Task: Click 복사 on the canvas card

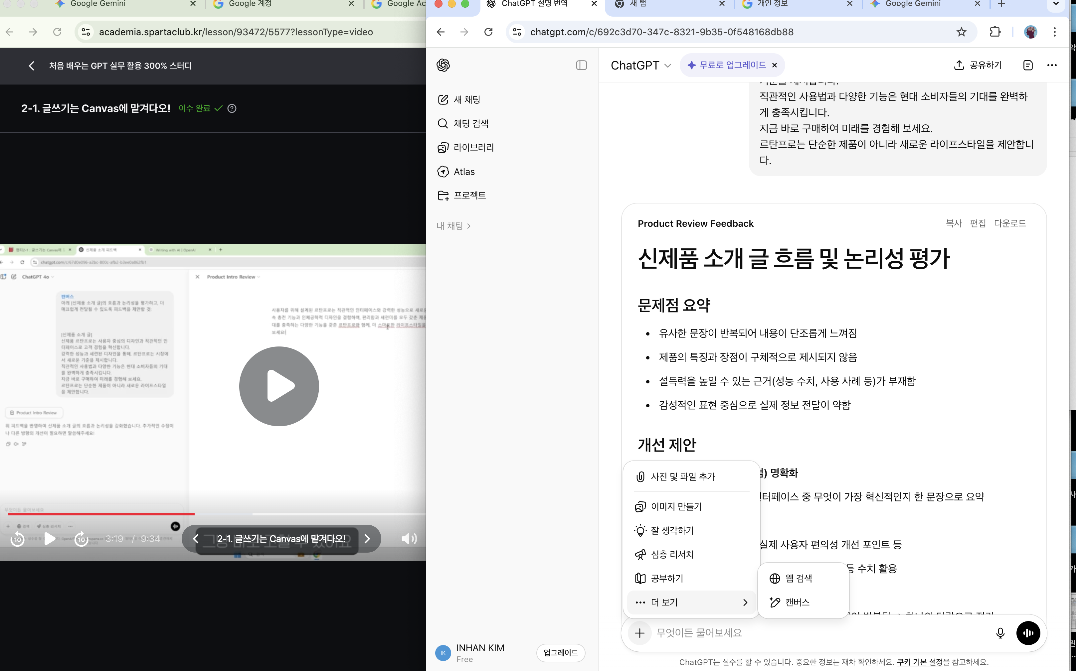Action: [954, 223]
